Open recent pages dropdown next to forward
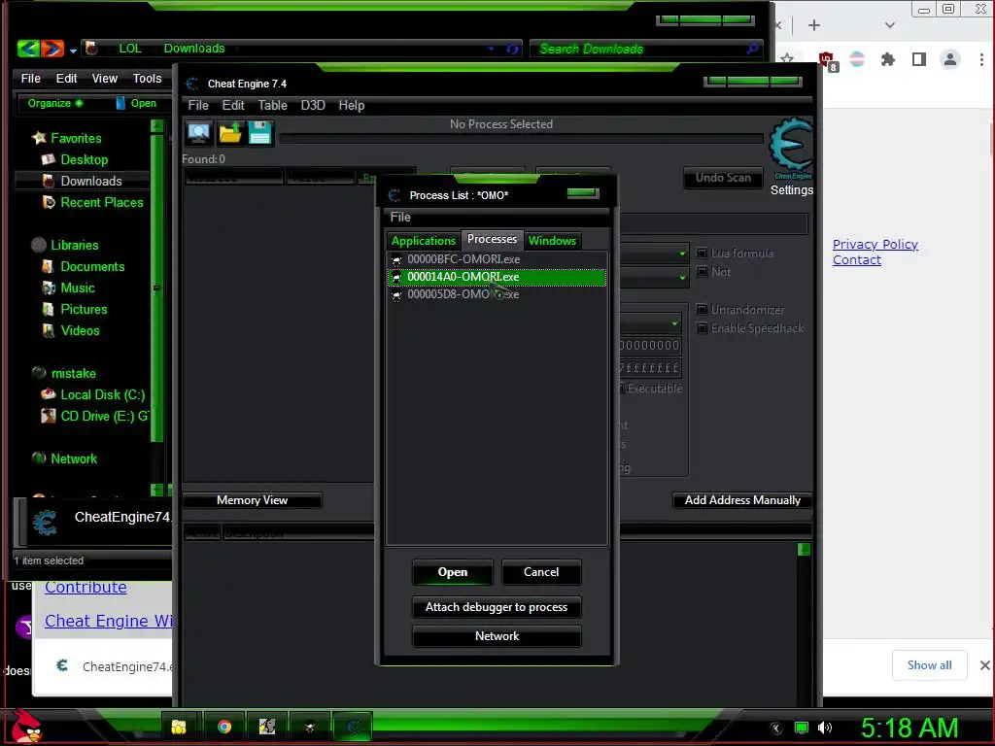Screen dimensions: 995x746 pyautogui.click(x=73, y=51)
